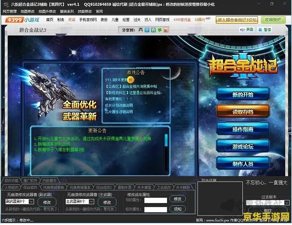
Task: Open 儿童 category link
Action: click(115, 20)
